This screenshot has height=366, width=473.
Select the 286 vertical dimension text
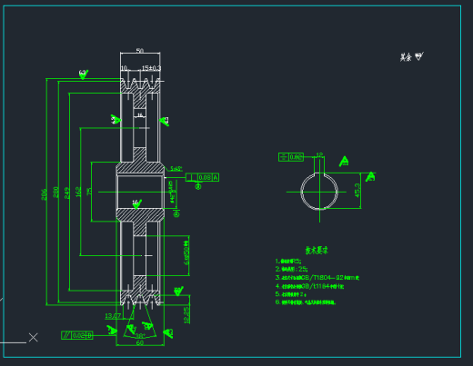(44, 194)
